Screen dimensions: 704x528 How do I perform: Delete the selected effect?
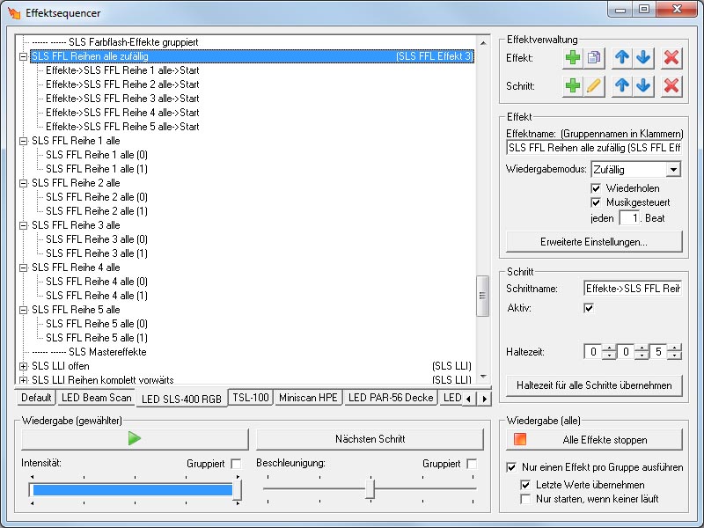tap(671, 57)
